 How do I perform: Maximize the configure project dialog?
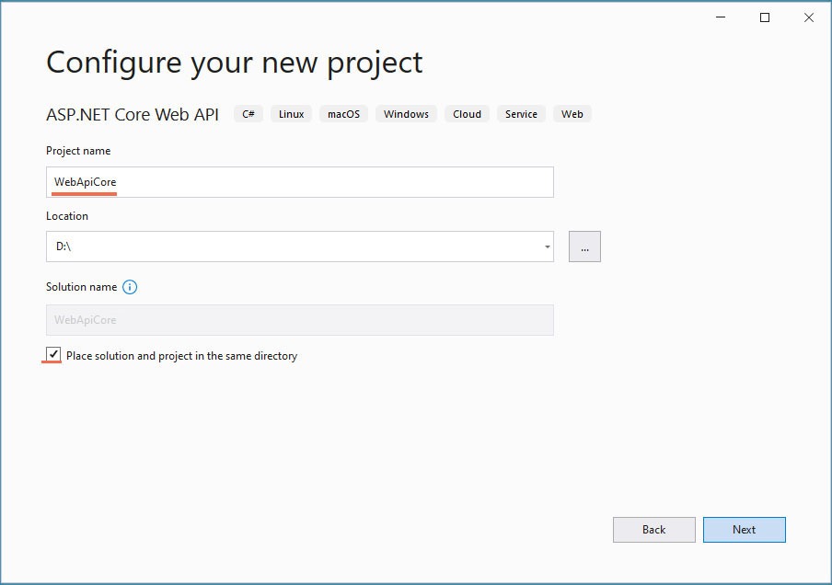click(x=764, y=17)
